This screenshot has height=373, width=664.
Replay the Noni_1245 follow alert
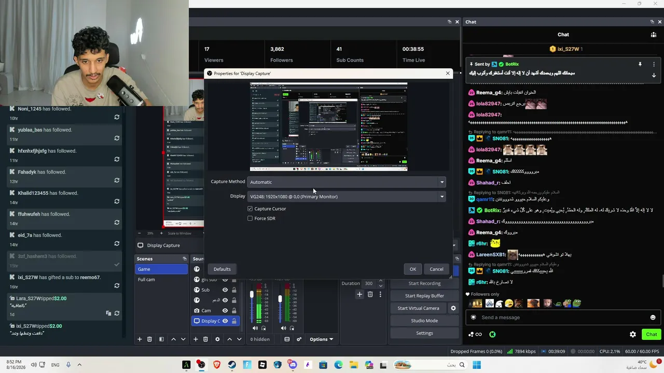(117, 117)
